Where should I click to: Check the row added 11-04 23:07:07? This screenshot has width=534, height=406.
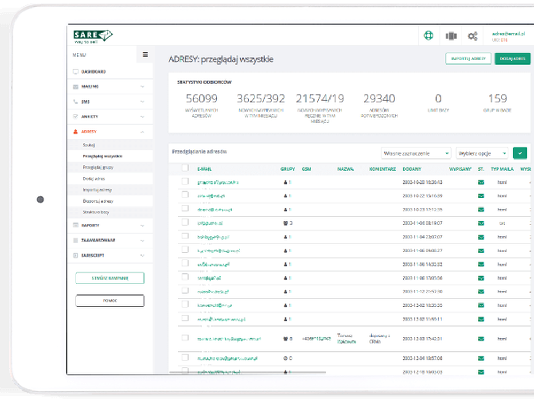[x=185, y=236]
